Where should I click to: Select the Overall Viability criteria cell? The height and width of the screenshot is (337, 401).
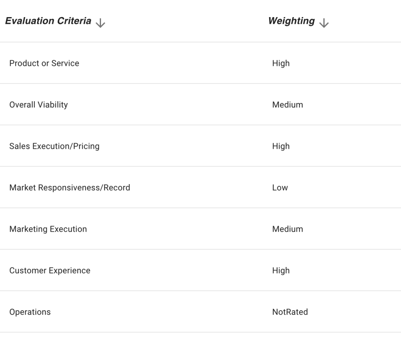(x=39, y=105)
